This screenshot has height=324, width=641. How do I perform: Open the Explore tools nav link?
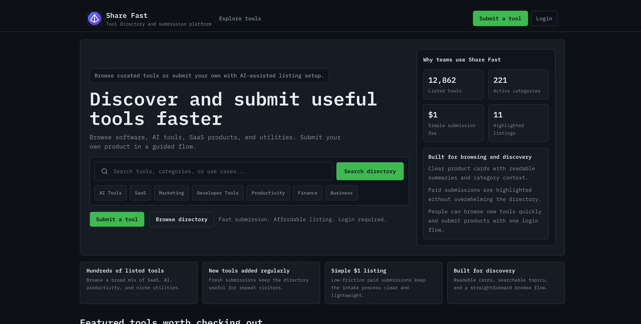(240, 19)
